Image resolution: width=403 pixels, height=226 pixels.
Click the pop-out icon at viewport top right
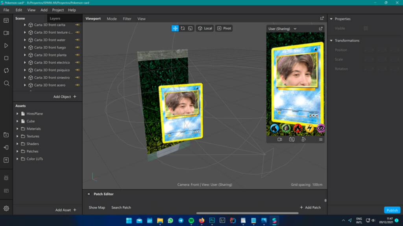321,18
